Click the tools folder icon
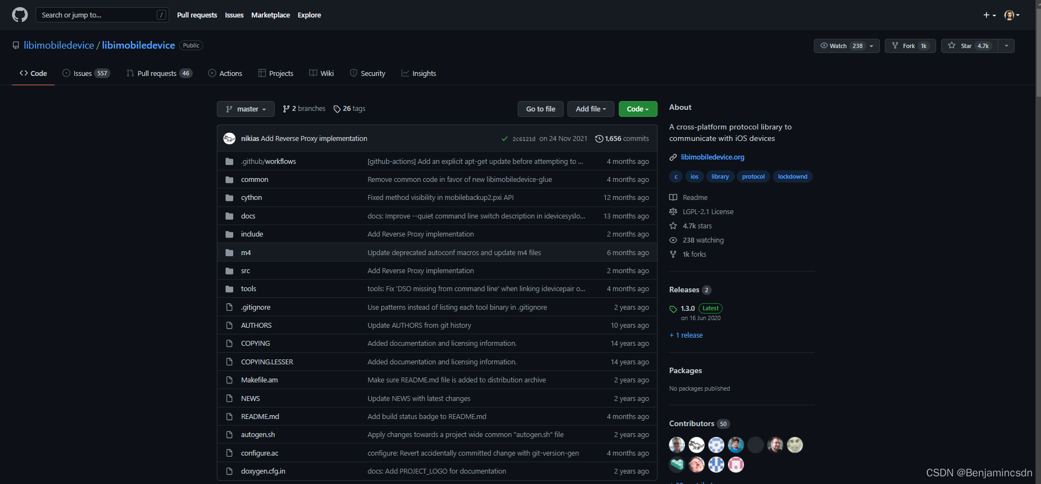The height and width of the screenshot is (484, 1041). (229, 289)
